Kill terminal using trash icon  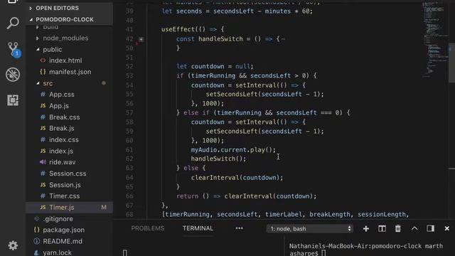pyautogui.click(x=398, y=229)
